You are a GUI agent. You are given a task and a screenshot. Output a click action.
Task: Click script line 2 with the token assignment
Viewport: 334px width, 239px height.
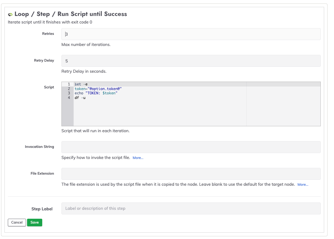click(99, 89)
